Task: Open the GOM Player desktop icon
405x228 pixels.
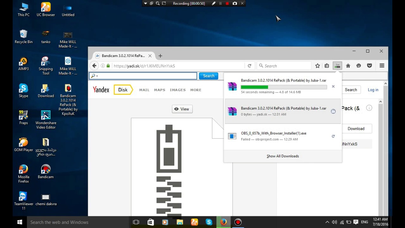Action: (x=23, y=145)
